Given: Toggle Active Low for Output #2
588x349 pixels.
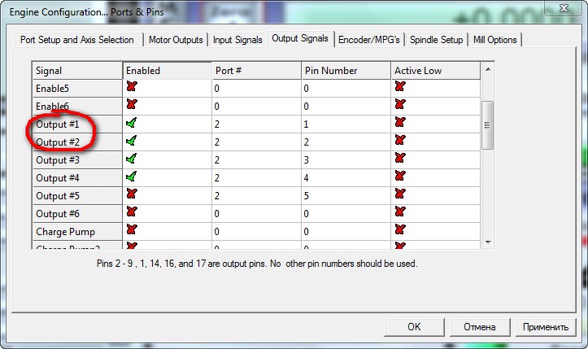Looking at the screenshot, I should (x=400, y=140).
